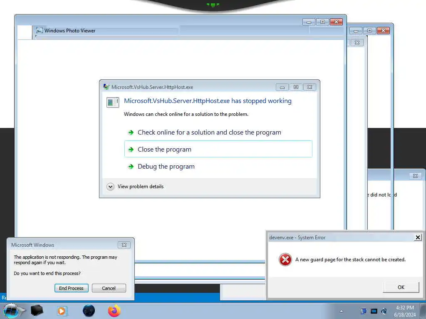Minimize the background window behind Photo Viewer
The image size is (426, 319).
(356, 30)
